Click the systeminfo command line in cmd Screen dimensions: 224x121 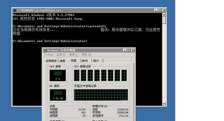point(59,26)
